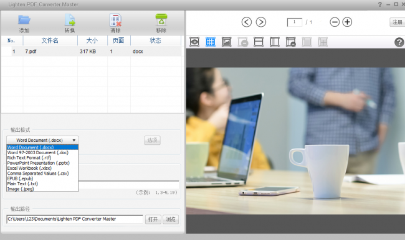Click the output path text field

click(75, 219)
